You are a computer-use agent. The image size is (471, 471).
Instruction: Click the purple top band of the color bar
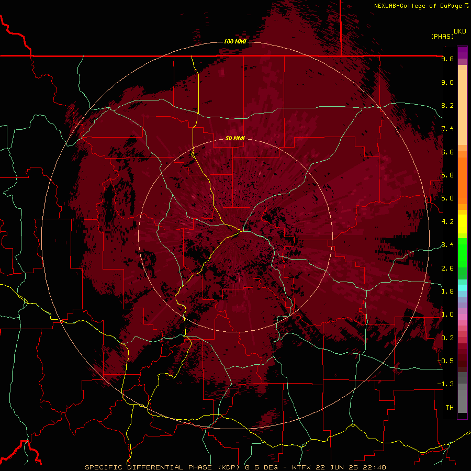click(462, 52)
